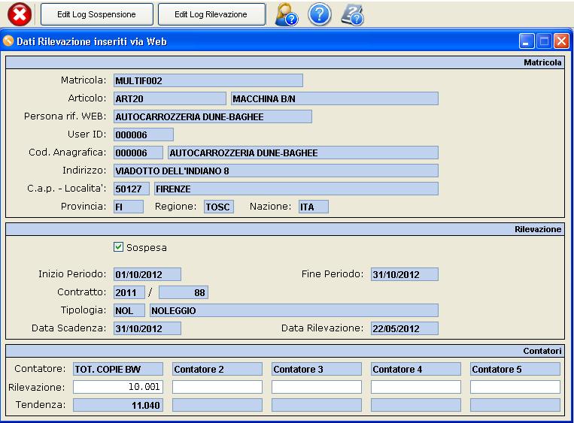Viewport: 574px width, 423px height.
Task: Click Rilevazione input under Contatore 3
Action: tap(317, 387)
